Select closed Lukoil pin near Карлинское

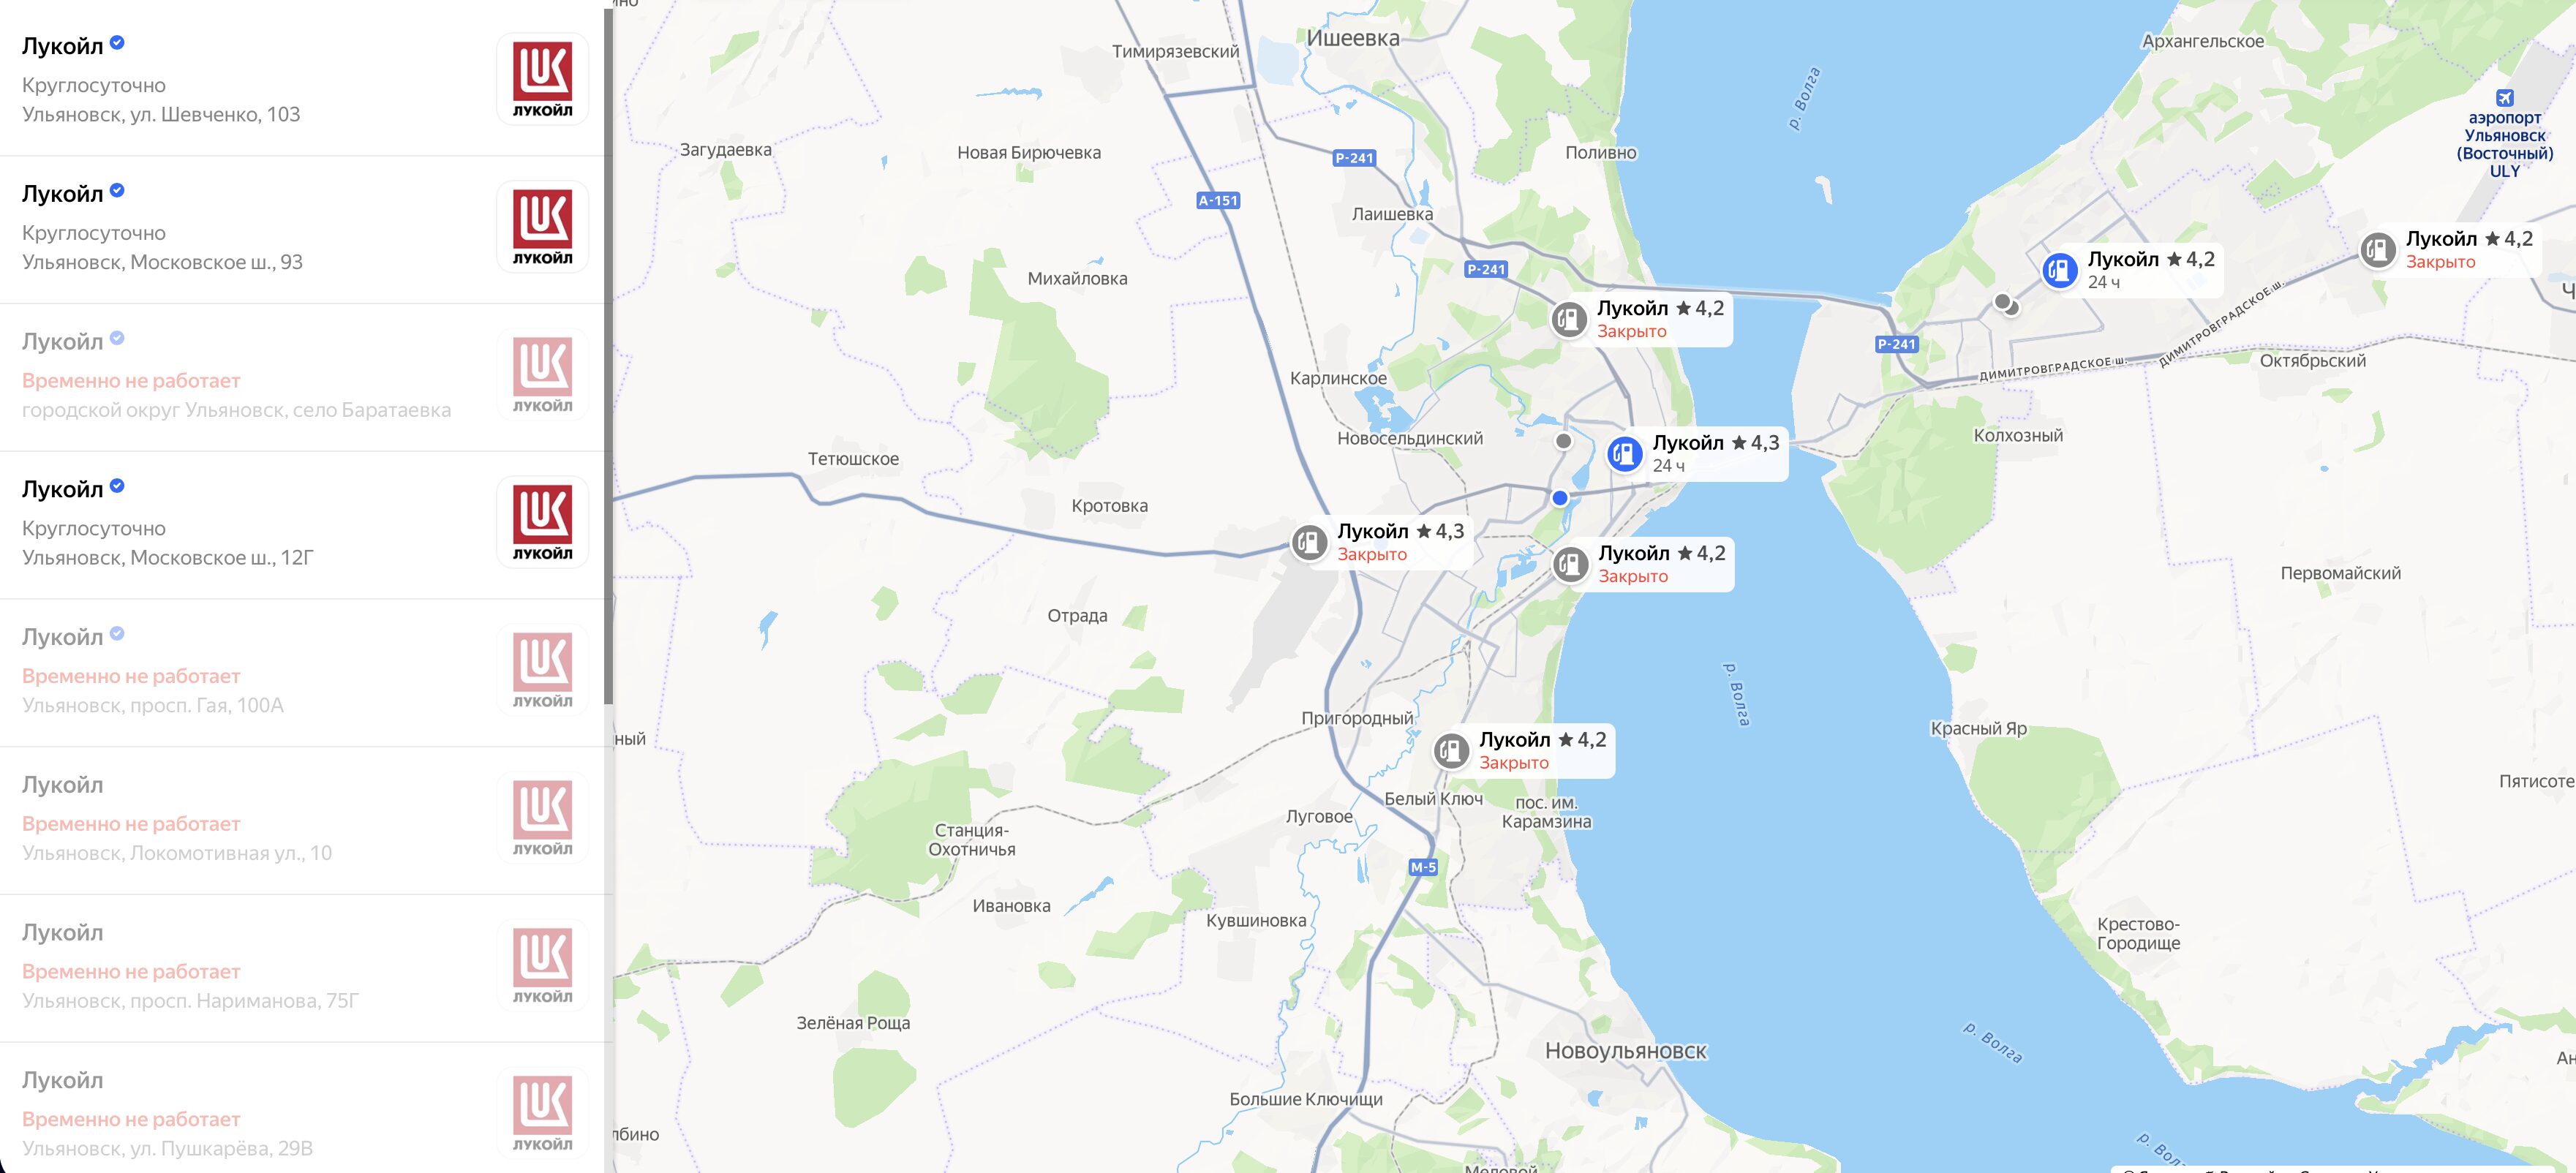click(x=1569, y=320)
